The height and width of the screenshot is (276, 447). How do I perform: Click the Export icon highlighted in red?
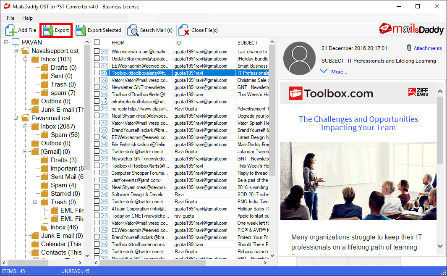pyautogui.click(x=48, y=30)
